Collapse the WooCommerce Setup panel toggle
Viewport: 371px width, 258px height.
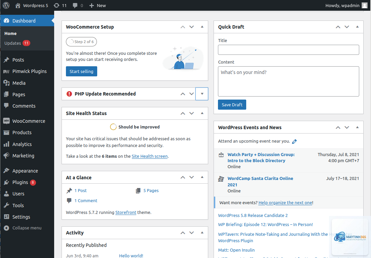tap(202, 27)
